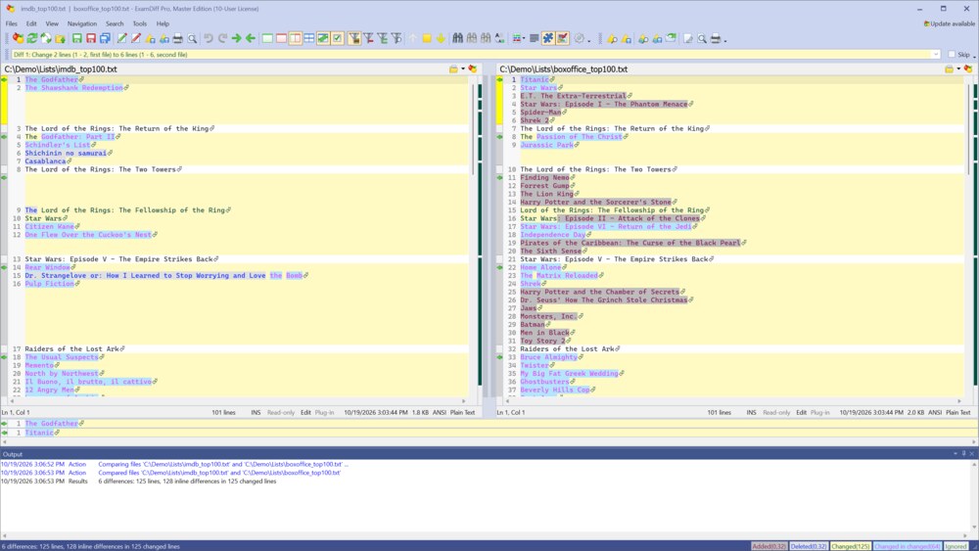Toggle the Skip checkbox
This screenshot has width=979, height=551.
coord(952,54)
